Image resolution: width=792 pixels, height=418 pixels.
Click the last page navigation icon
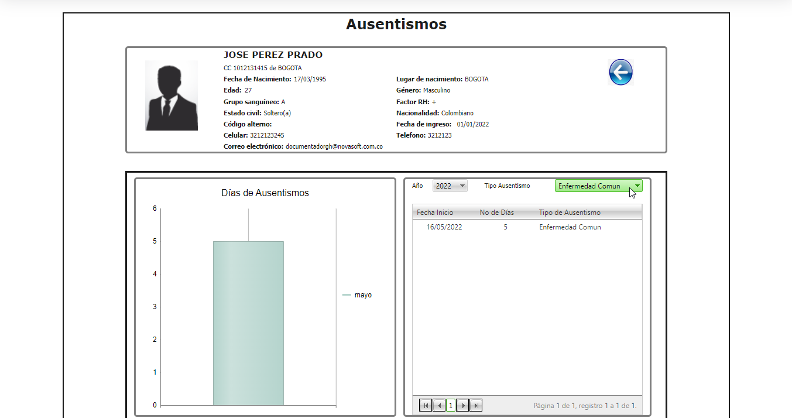pyautogui.click(x=475, y=405)
